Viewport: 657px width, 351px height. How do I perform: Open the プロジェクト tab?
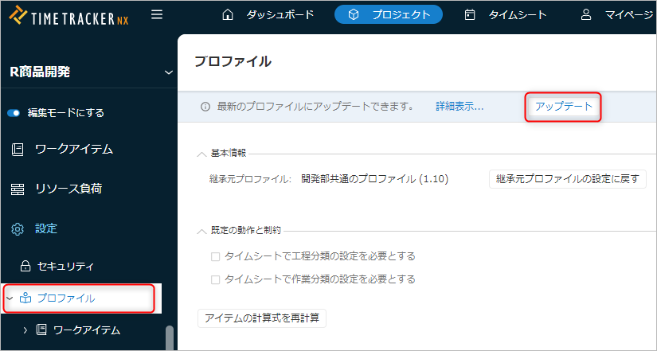point(389,14)
